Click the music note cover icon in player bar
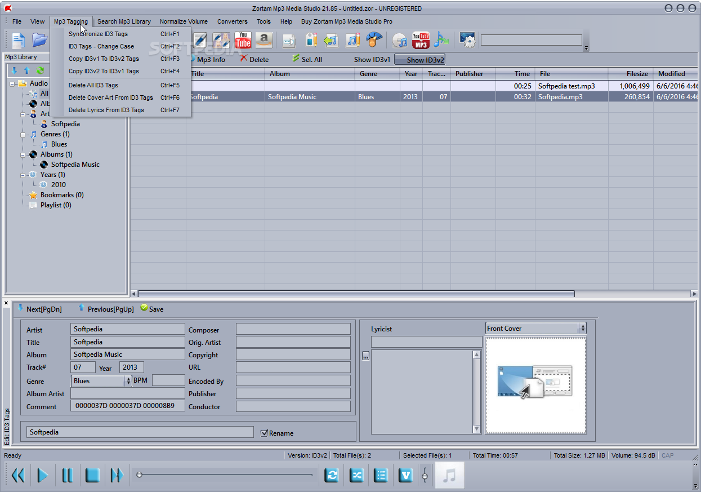 (x=449, y=475)
